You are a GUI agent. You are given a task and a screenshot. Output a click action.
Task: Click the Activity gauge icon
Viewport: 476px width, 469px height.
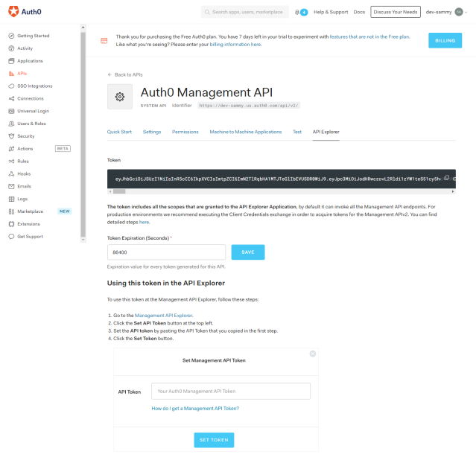(x=11, y=48)
